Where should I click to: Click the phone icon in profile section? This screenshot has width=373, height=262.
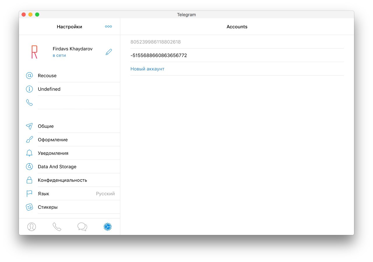point(29,102)
